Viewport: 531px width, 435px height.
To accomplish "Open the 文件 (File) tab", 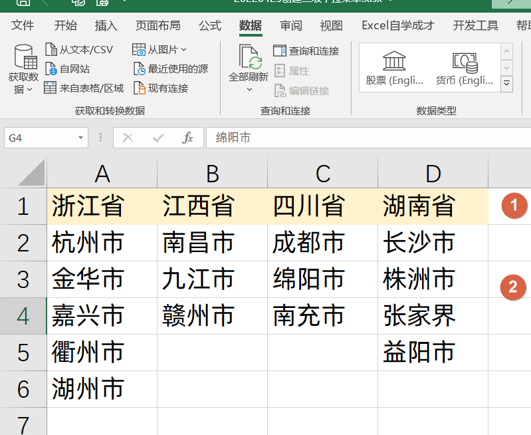I will pyautogui.click(x=23, y=25).
